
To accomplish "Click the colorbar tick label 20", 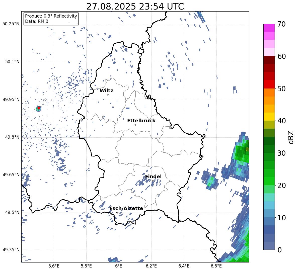I will 281,185.
